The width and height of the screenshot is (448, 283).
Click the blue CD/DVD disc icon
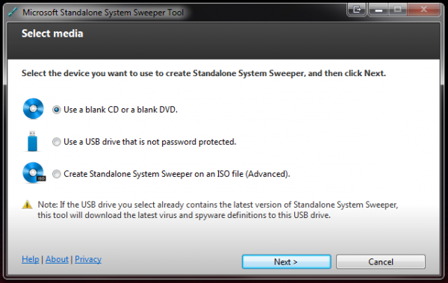[x=34, y=108]
